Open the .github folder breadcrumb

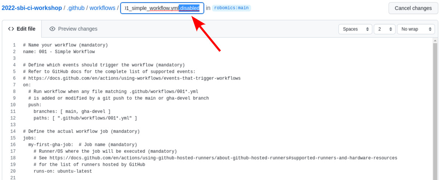[x=76, y=8]
